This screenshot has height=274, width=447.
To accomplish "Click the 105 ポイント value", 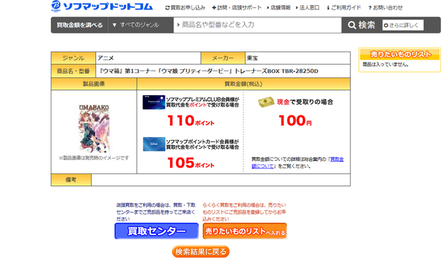I will (191, 163).
